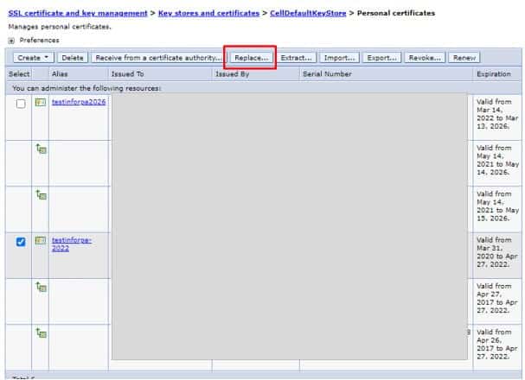Click chain icon in row valid from Apr 27, 2017
This screenshot has width=525, height=380.
click(x=42, y=287)
